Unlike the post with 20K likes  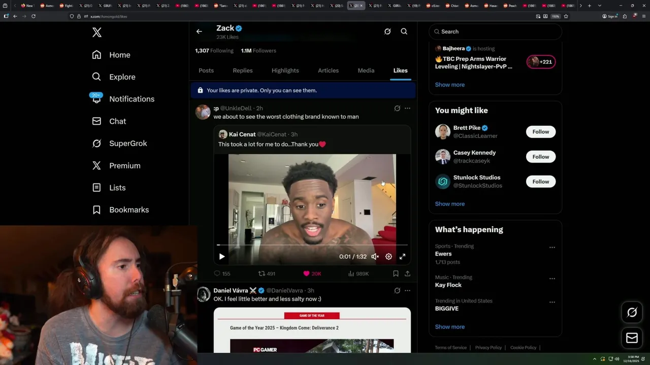(312, 273)
